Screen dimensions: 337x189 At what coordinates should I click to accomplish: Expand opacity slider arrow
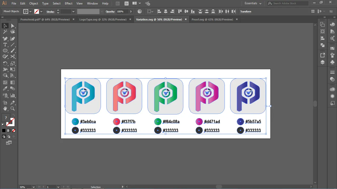point(131,12)
